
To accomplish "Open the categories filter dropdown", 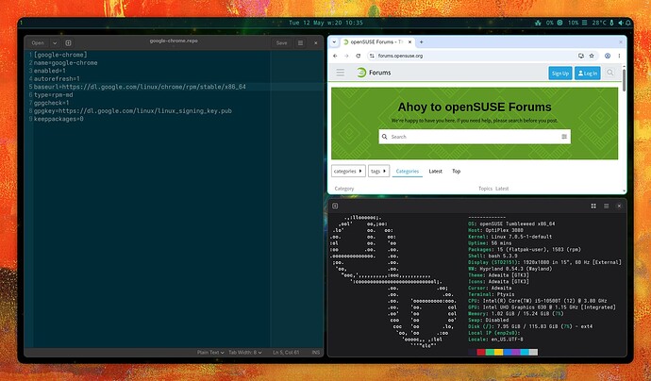I will [348, 171].
